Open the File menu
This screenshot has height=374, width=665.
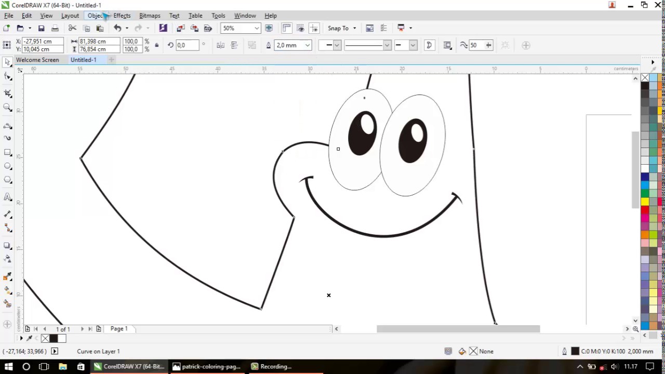click(x=9, y=16)
